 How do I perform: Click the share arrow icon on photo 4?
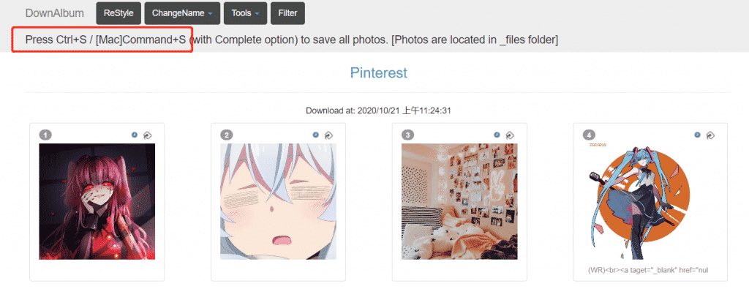point(710,135)
